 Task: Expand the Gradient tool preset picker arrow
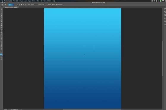point(7,5)
